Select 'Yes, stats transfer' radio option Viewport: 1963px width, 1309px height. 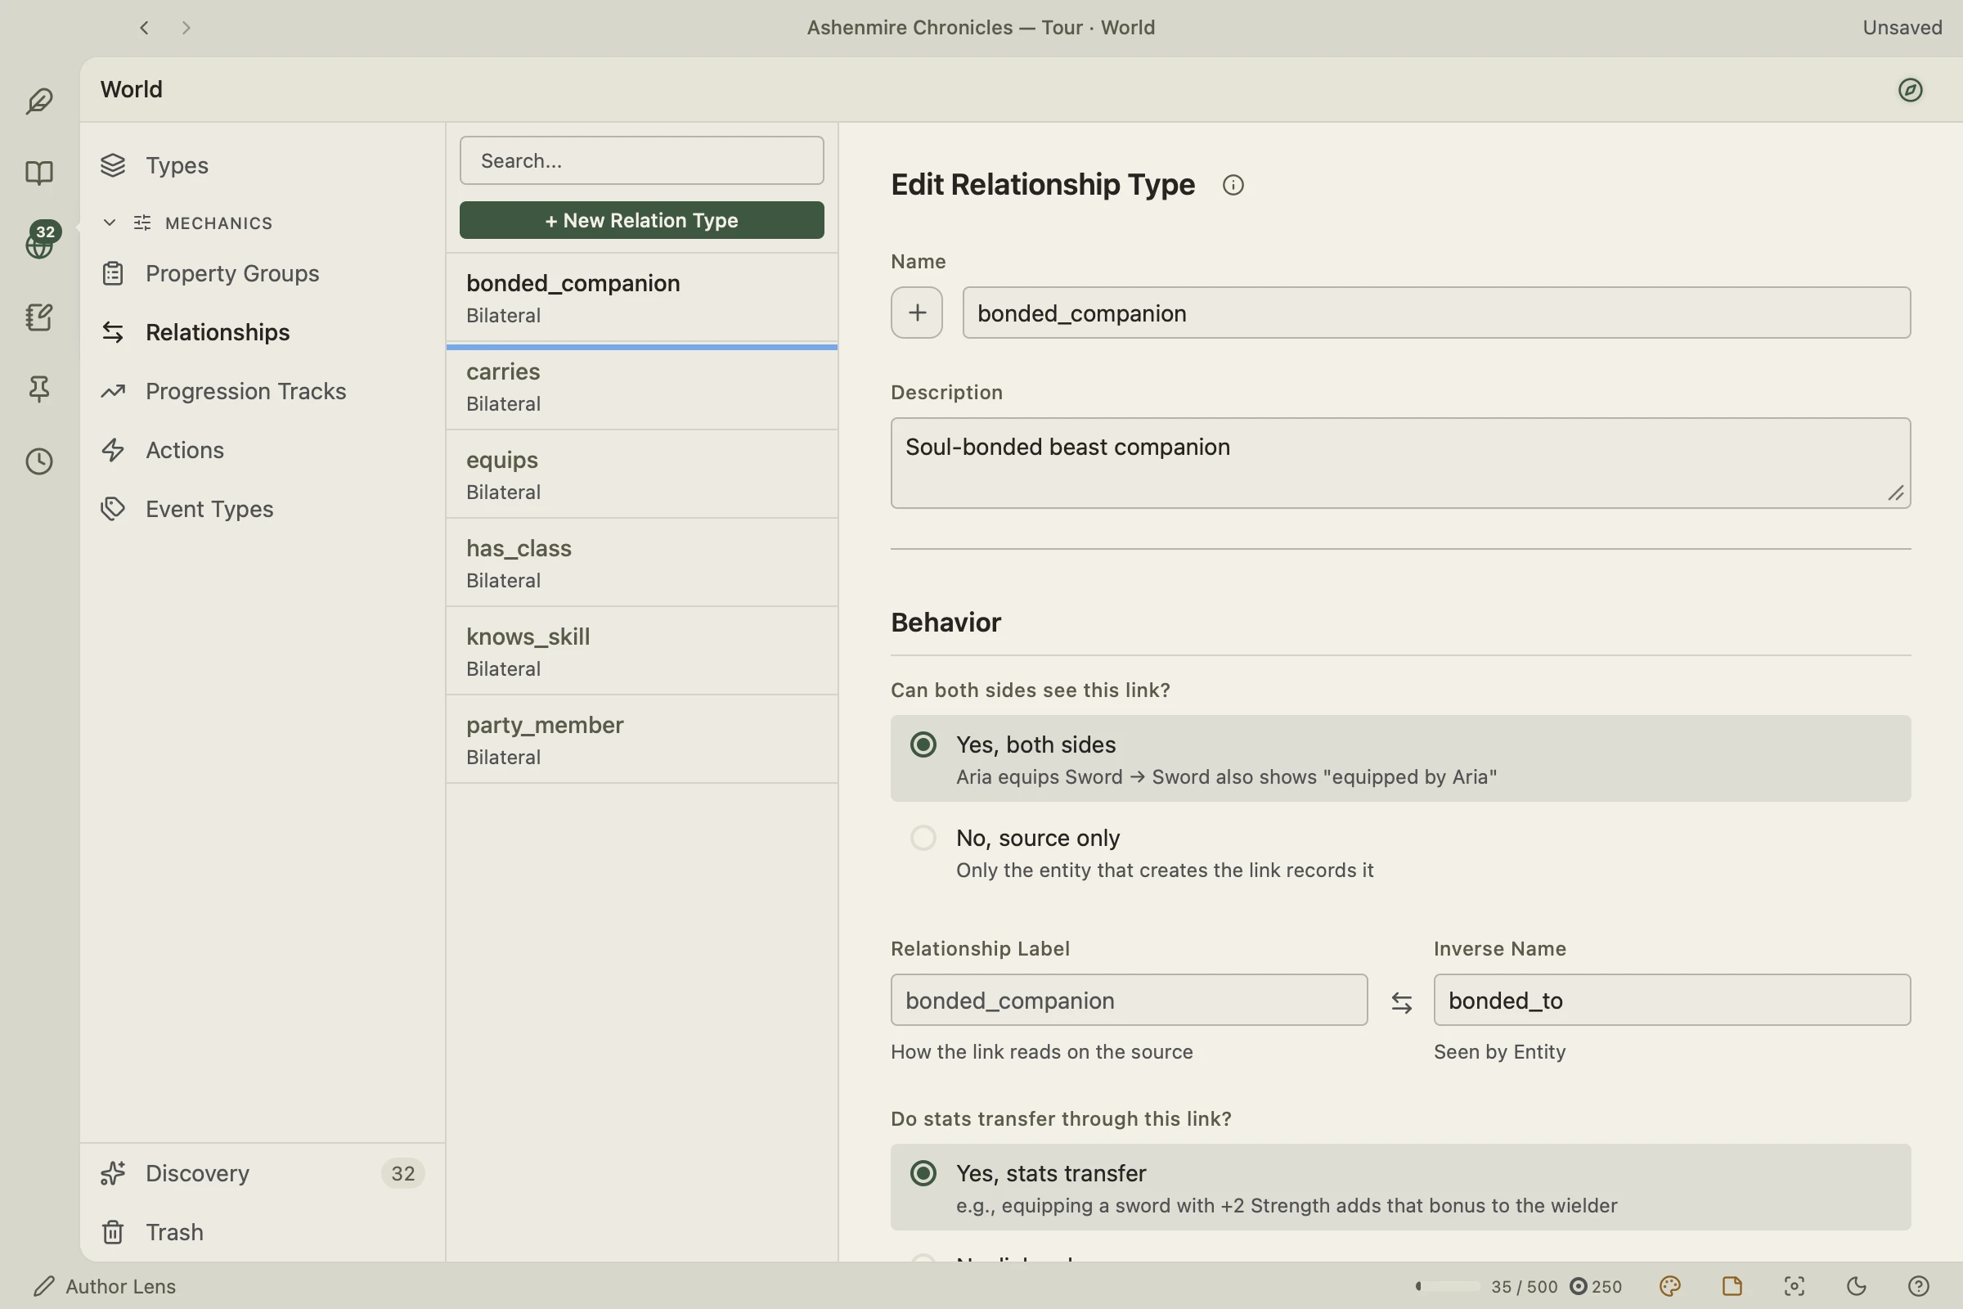(x=923, y=1173)
